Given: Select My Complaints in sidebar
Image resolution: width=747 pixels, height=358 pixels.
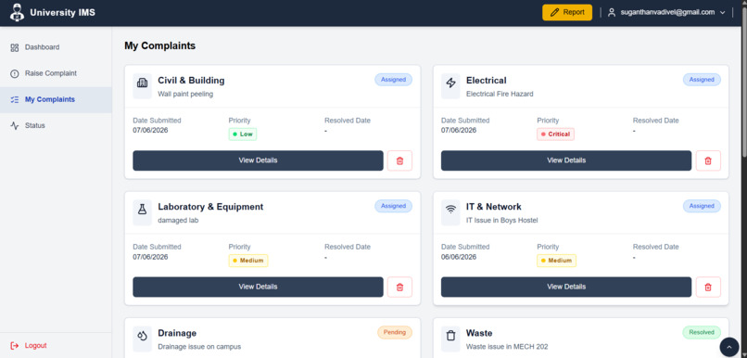Looking at the screenshot, I should pyautogui.click(x=56, y=99).
